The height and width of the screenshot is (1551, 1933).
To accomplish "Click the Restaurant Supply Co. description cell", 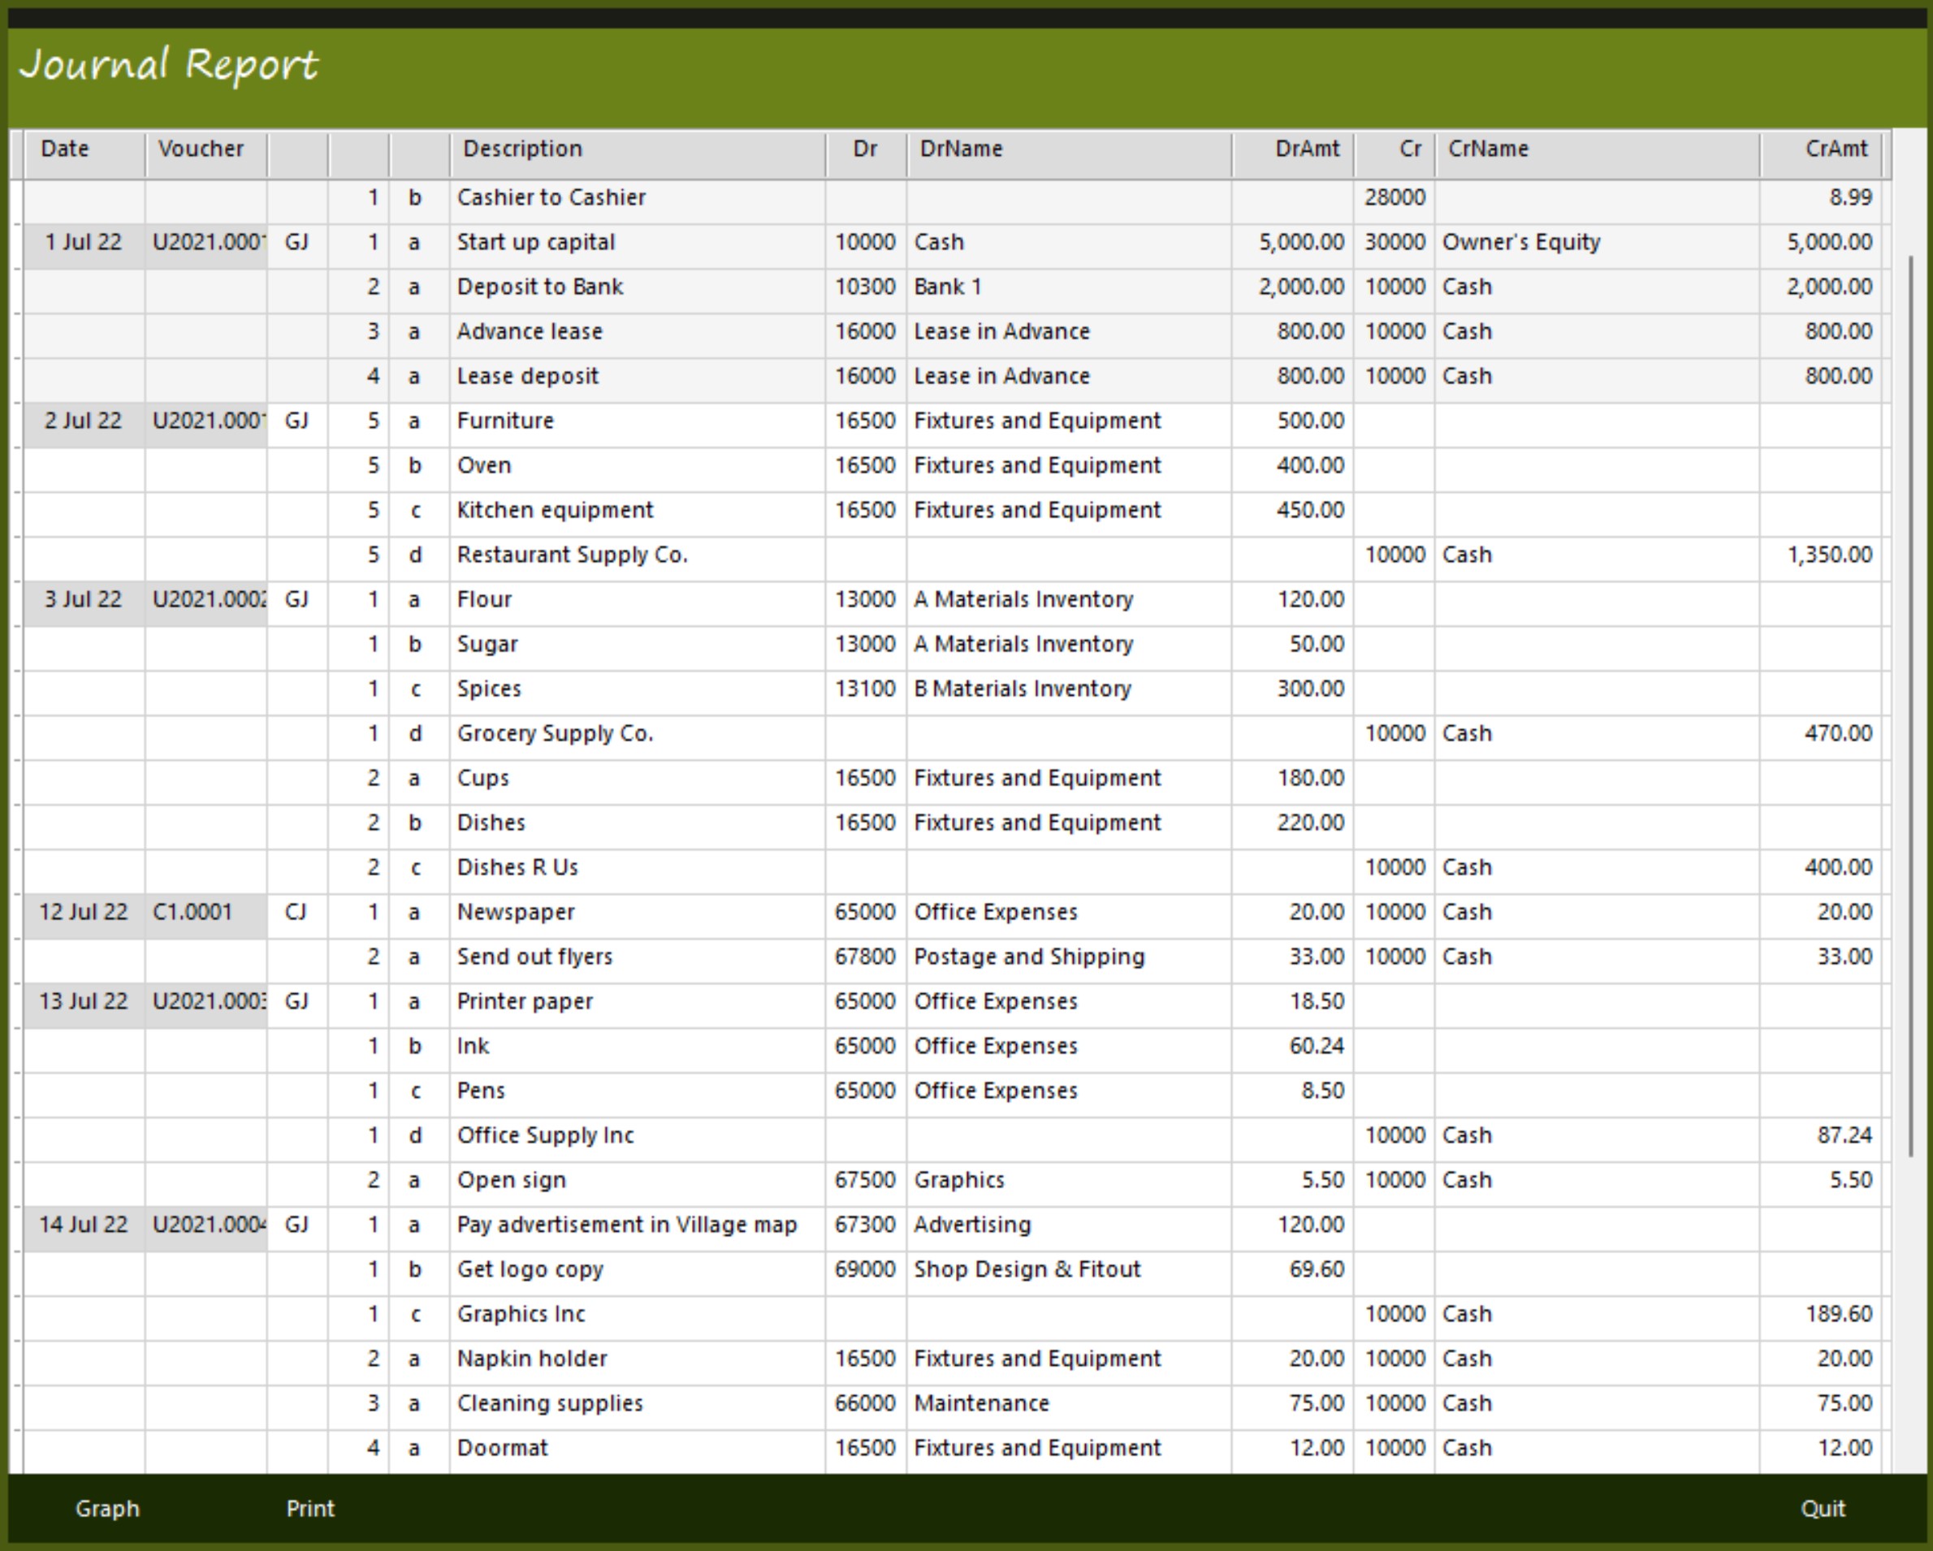I will (570, 554).
